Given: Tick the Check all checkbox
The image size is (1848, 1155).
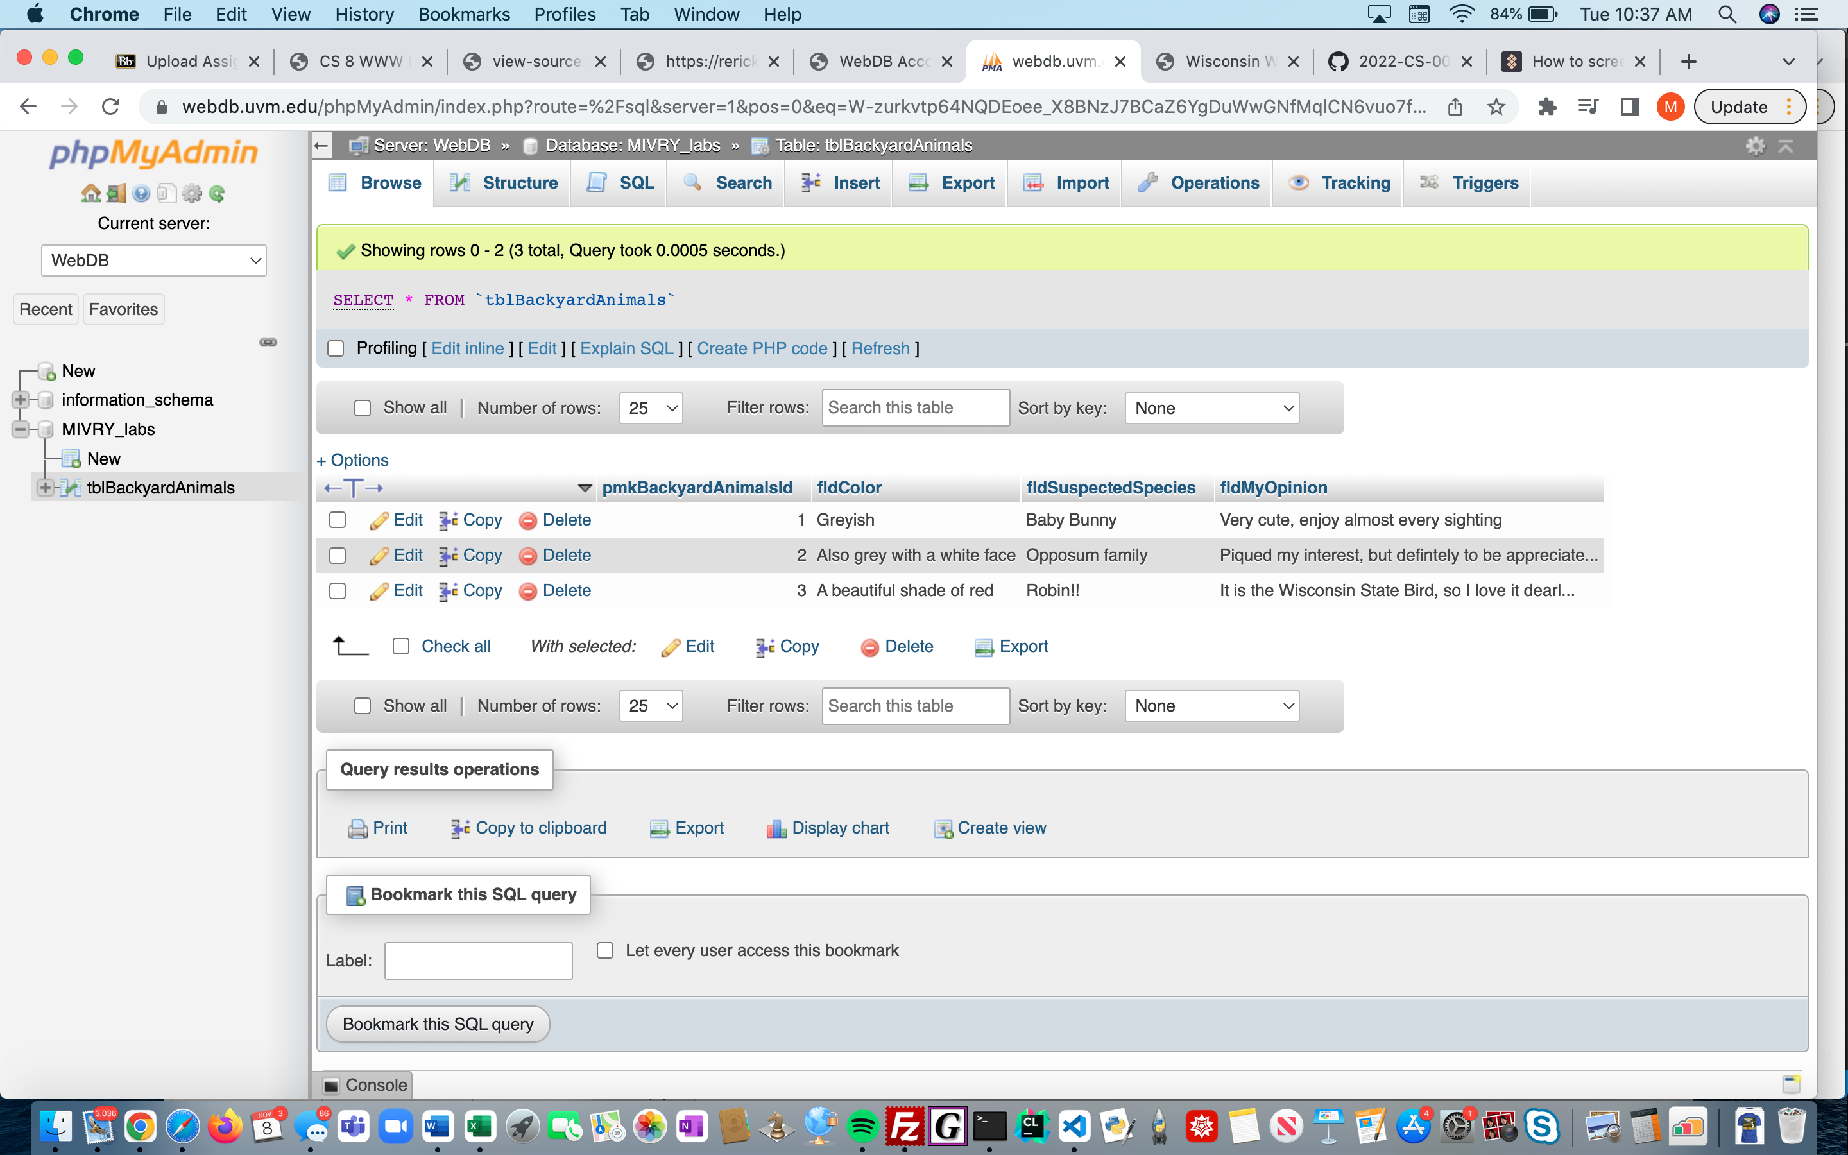Looking at the screenshot, I should tap(401, 646).
